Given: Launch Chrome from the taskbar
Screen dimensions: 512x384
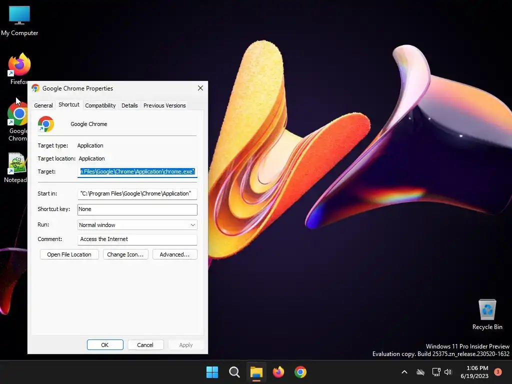Looking at the screenshot, I should [x=300, y=372].
